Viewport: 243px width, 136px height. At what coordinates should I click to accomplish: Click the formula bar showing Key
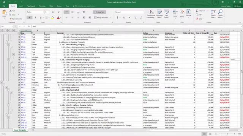(x=136, y=26)
